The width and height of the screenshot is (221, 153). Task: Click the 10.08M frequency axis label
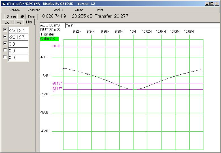(189, 32)
